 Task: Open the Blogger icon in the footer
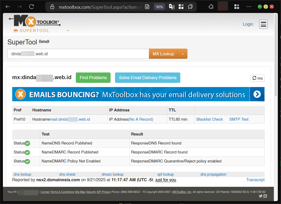[x=265, y=196]
